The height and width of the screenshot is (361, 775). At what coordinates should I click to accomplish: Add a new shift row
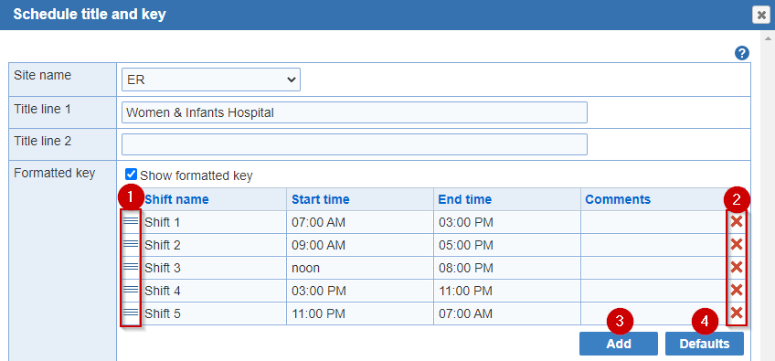[x=619, y=344]
